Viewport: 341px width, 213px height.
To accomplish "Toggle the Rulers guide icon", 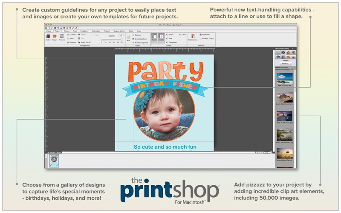I will click(154, 37).
